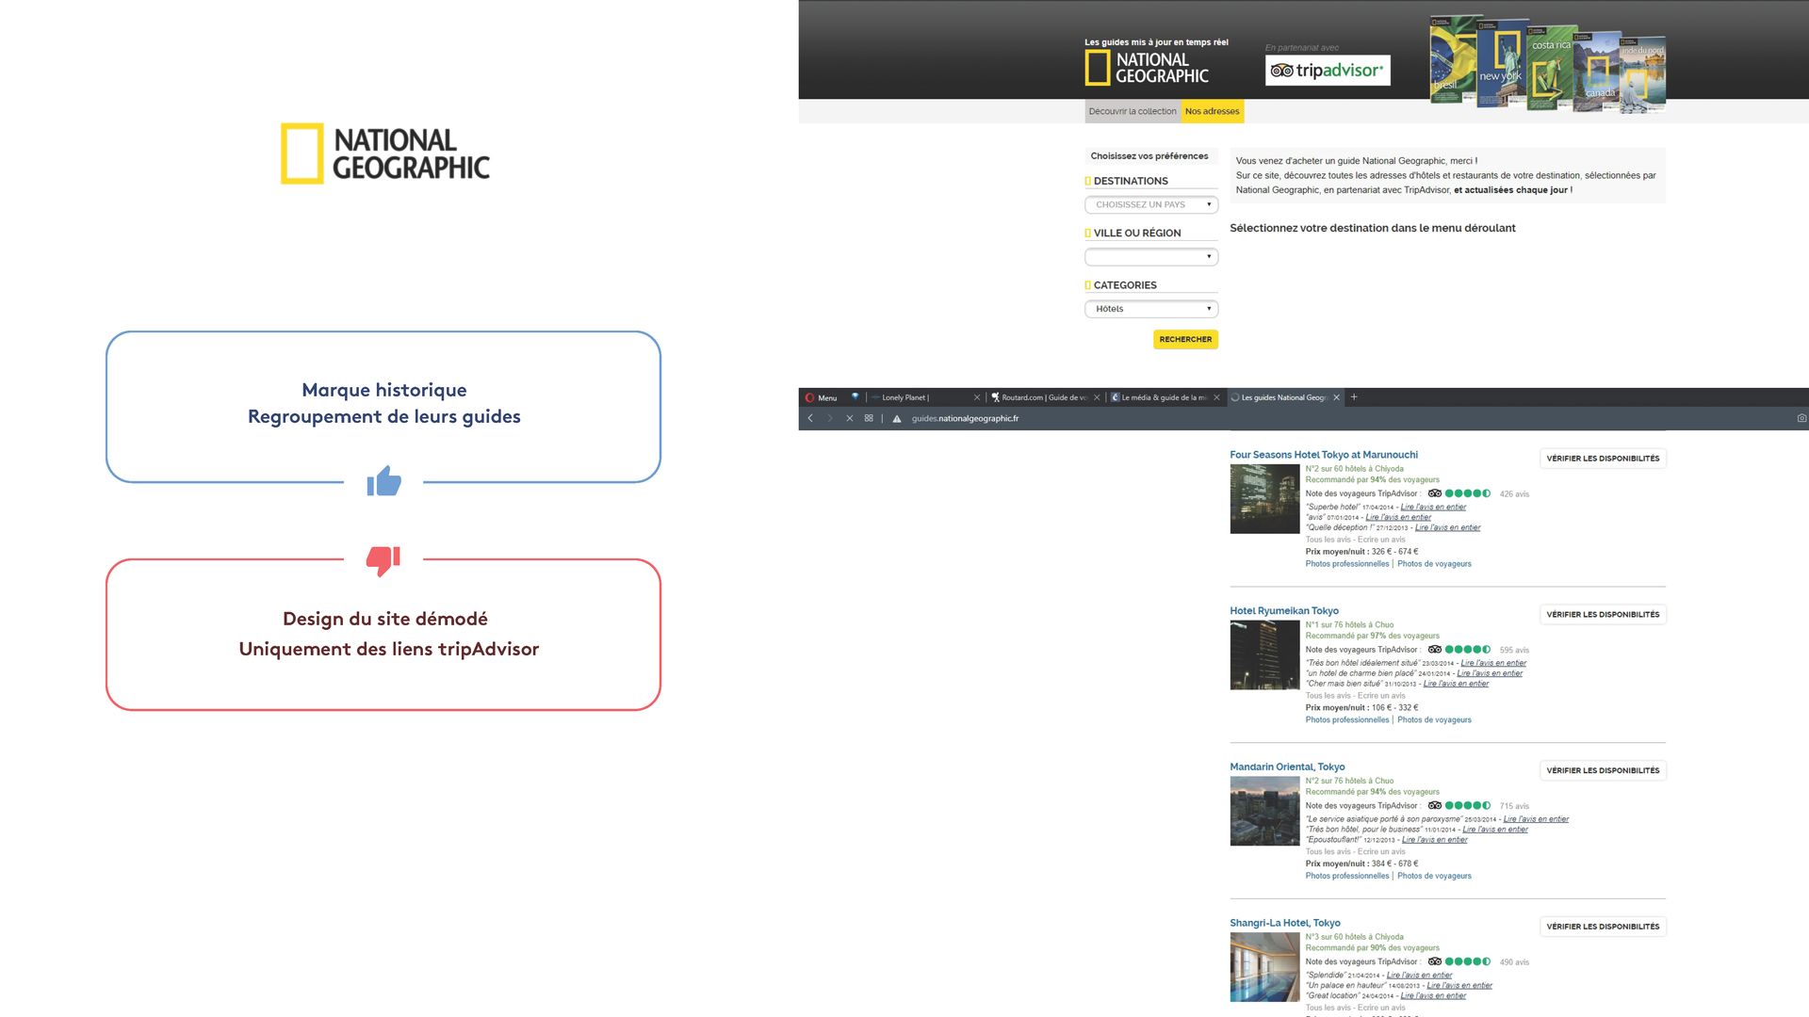Click the browser forward arrow
The height and width of the screenshot is (1017, 1809).
(830, 418)
